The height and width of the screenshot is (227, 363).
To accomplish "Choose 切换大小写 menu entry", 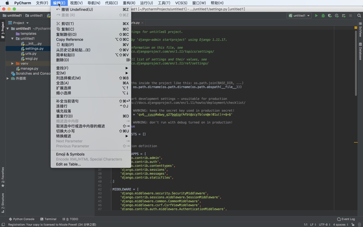I will (91, 131).
